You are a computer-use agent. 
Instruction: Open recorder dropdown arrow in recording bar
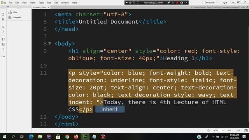click(126, 3)
